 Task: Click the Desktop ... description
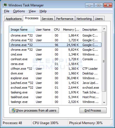[90, 73]
